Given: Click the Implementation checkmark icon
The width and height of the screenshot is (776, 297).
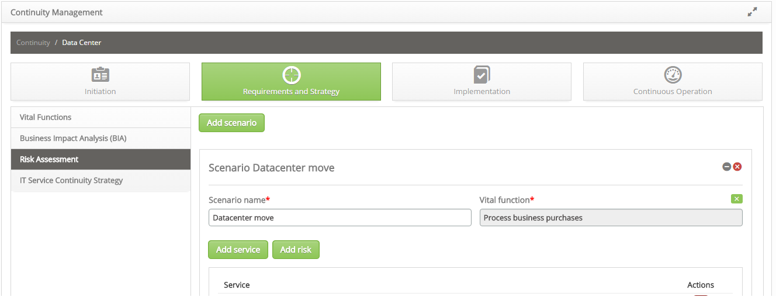Looking at the screenshot, I should tap(481, 75).
